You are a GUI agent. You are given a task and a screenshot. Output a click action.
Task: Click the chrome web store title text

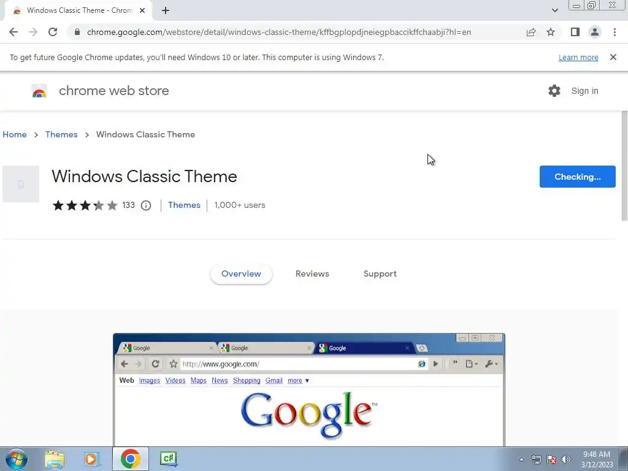point(113,91)
